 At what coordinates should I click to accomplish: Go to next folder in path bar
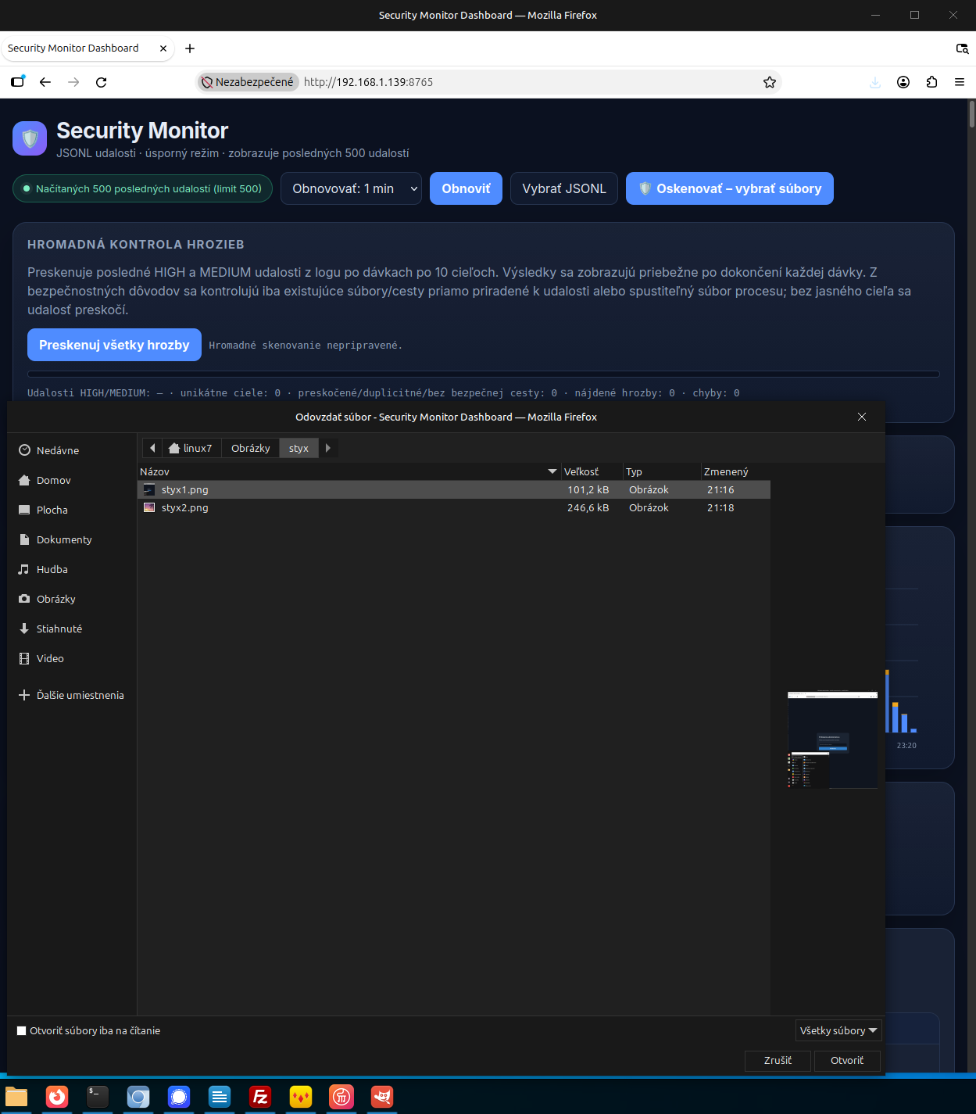[328, 448]
